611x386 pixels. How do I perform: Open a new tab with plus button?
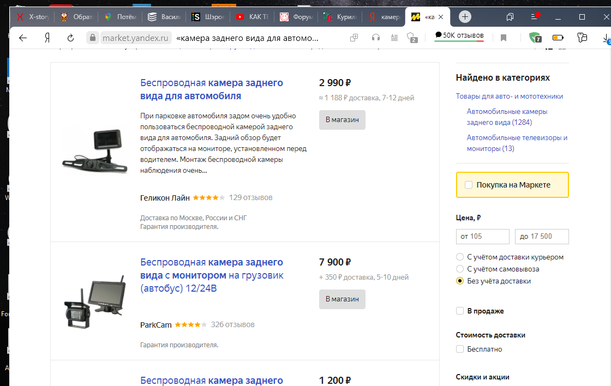[465, 17]
